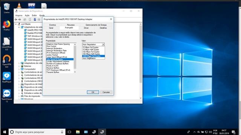
Task: Select Priority & VLAN property
Action: [x=60, y=66]
